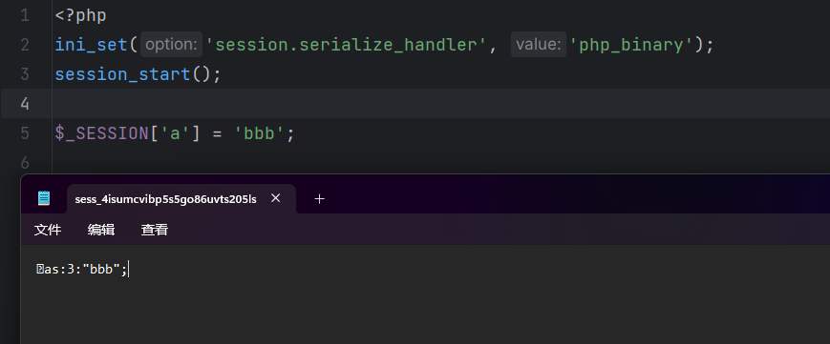Click the Notepad app icon

[44, 198]
